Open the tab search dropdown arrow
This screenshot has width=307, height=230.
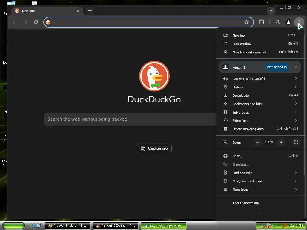pos(271,11)
